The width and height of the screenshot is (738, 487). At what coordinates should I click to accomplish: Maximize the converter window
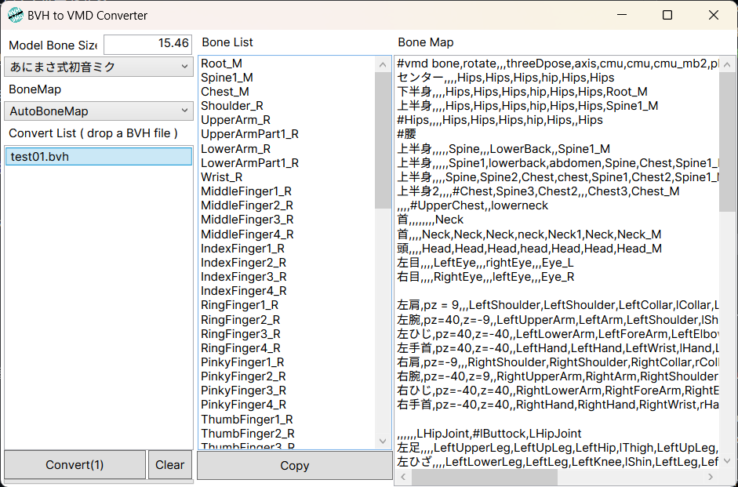click(x=667, y=15)
